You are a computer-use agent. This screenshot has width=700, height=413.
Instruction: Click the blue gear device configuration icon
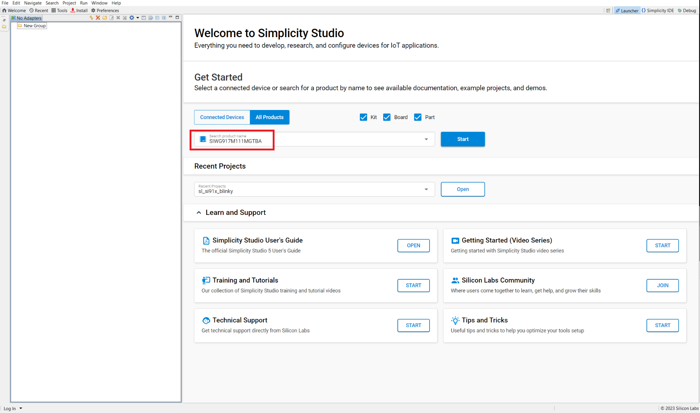click(132, 17)
